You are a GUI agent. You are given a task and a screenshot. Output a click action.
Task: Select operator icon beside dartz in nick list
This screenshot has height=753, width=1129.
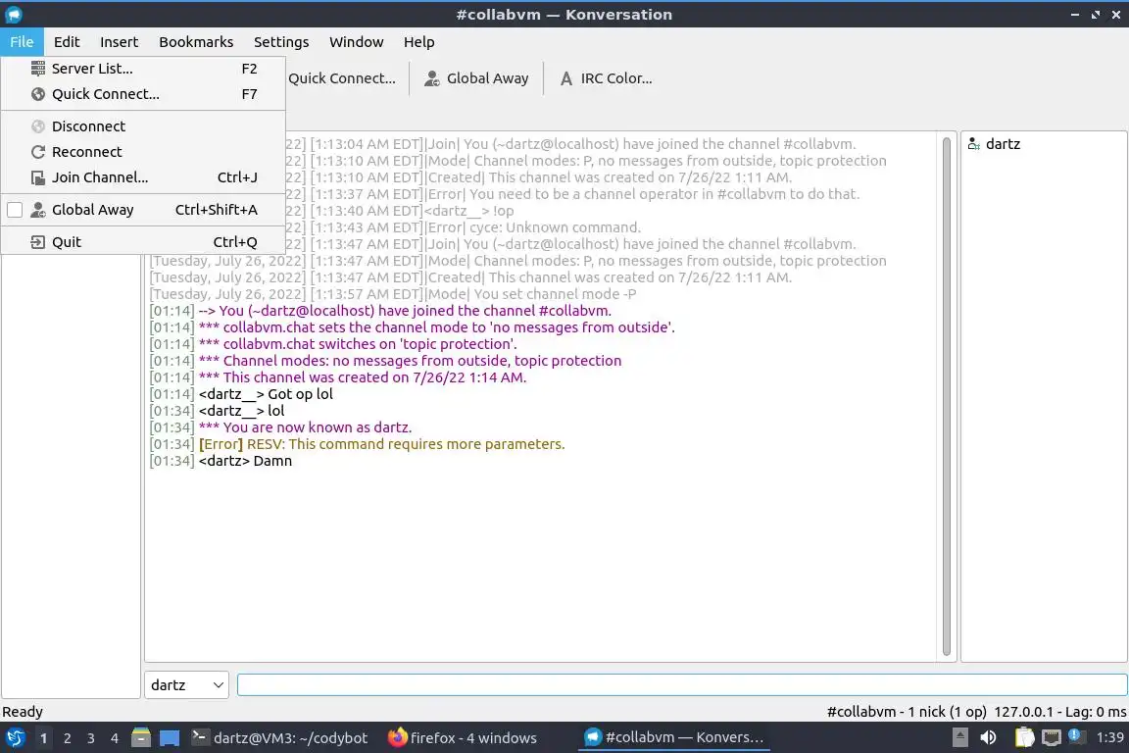[973, 144]
